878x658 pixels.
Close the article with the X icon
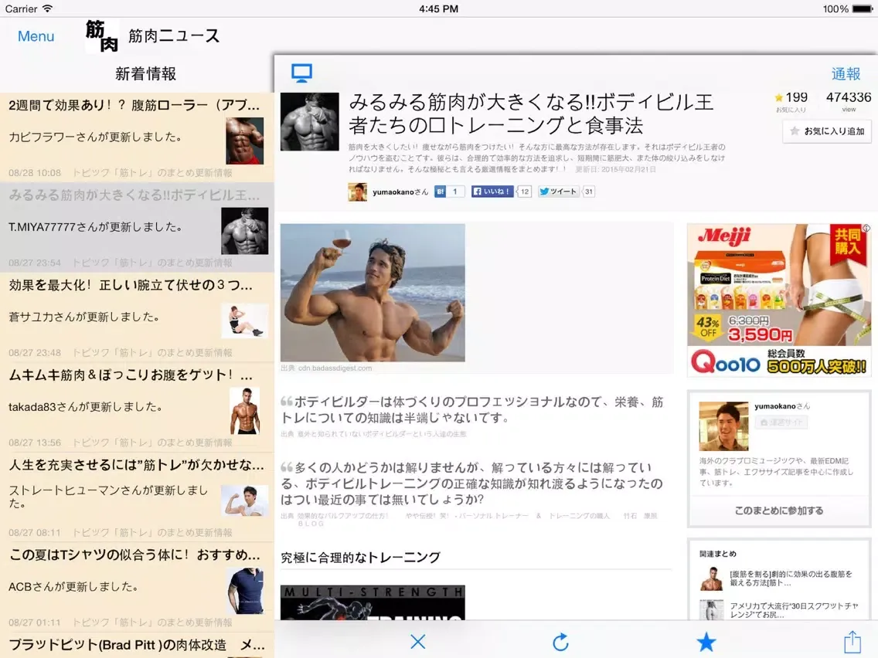(x=418, y=641)
